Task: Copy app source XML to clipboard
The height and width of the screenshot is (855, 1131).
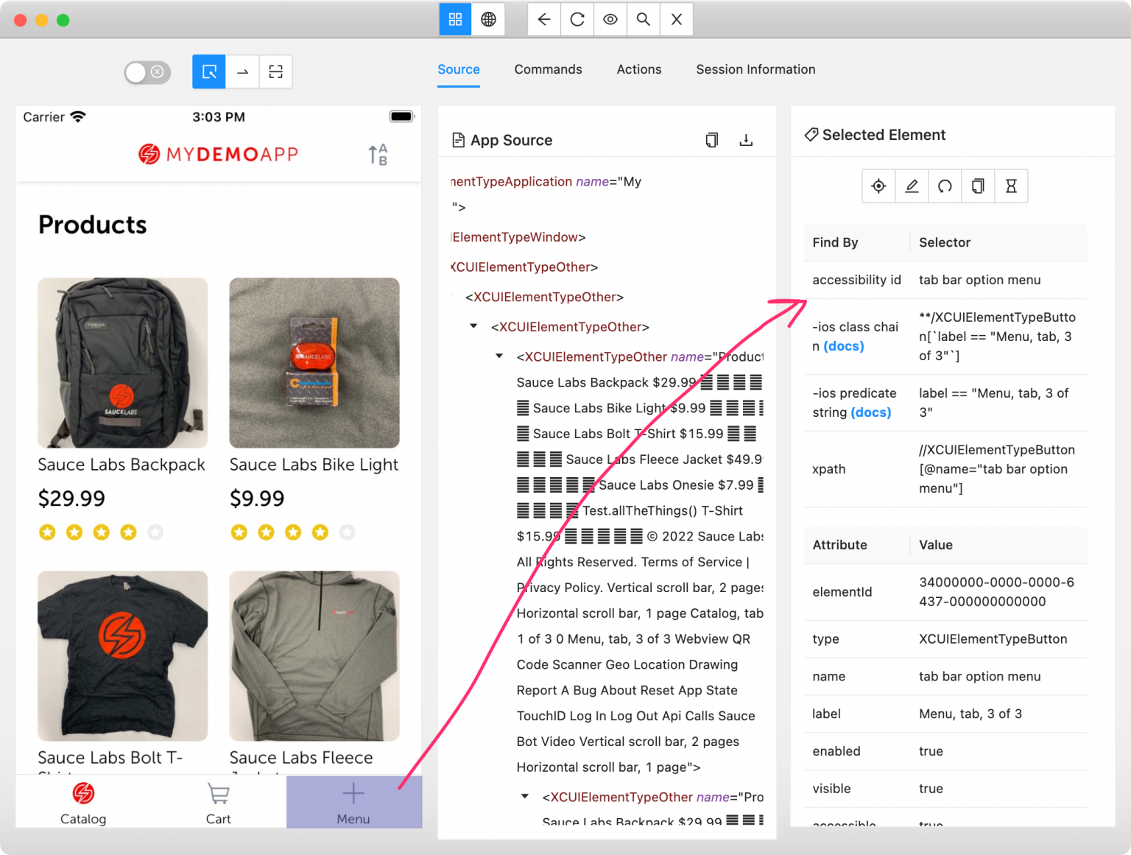Action: pyautogui.click(x=711, y=140)
